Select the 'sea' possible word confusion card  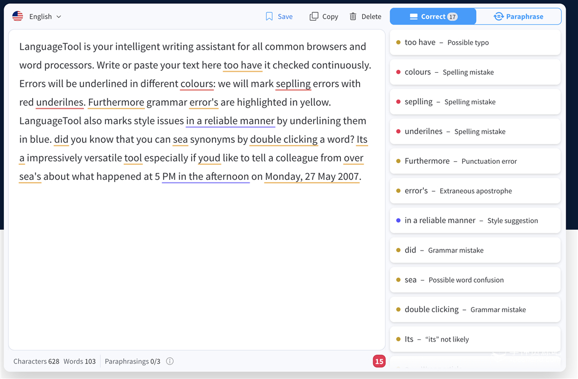(475, 280)
